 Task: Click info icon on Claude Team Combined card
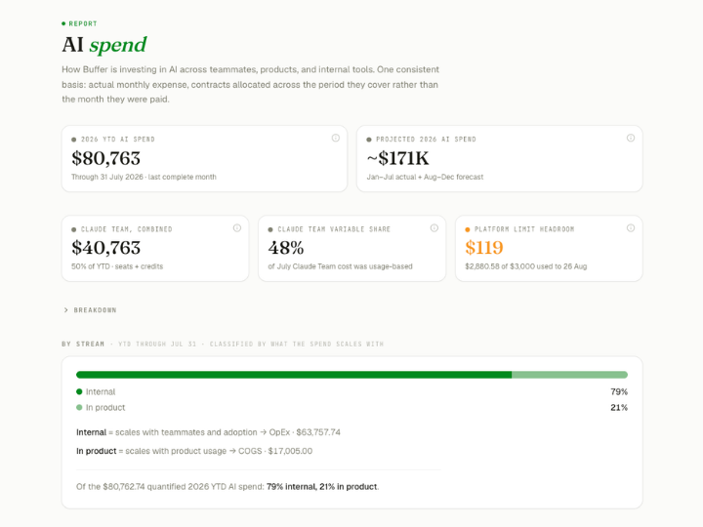tap(237, 228)
